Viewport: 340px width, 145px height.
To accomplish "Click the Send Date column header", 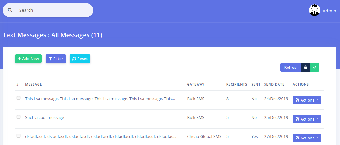I will click(274, 84).
